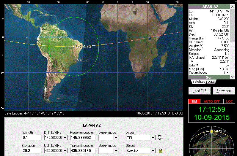
Task: Toggle the padlock icon next to Object
Action: click(x=160, y=151)
